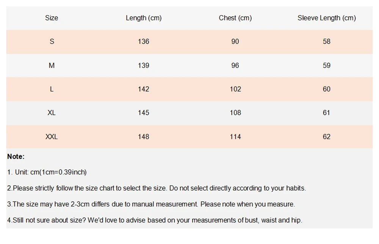379x244 pixels.
Task: Click the L size row label
Action: click(52, 89)
